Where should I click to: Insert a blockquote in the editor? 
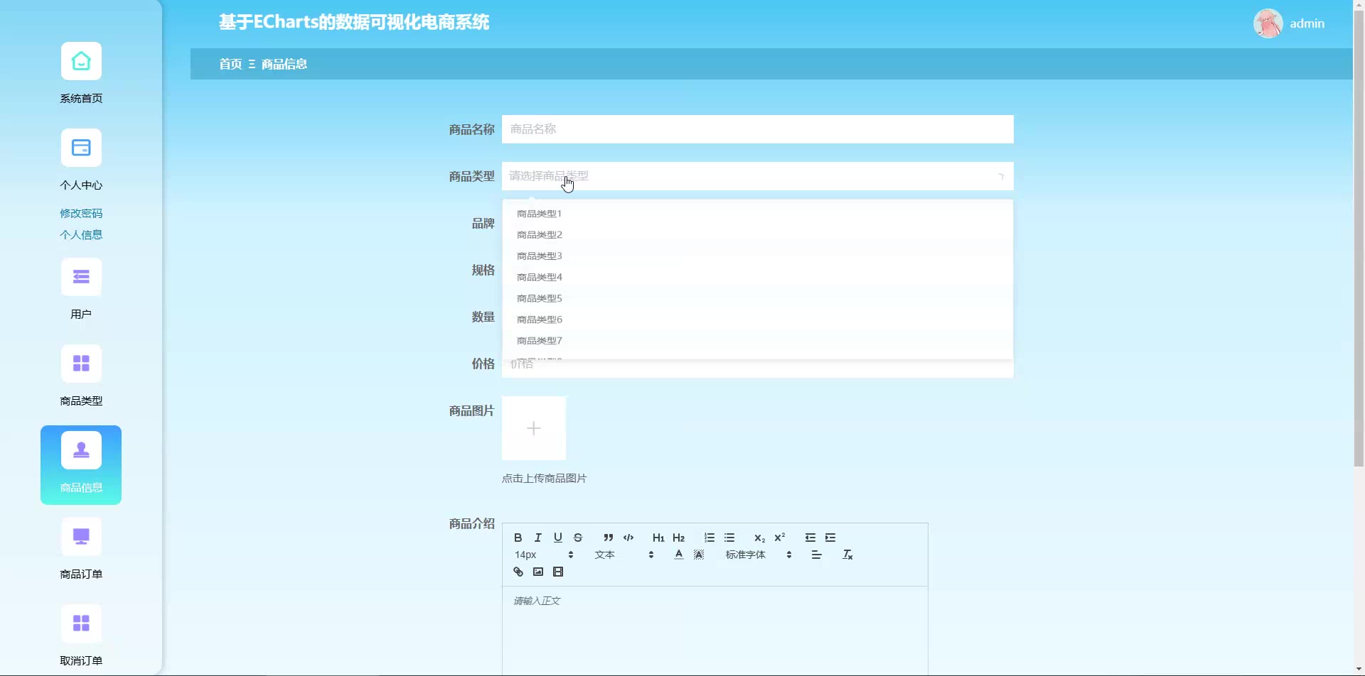coord(608,538)
